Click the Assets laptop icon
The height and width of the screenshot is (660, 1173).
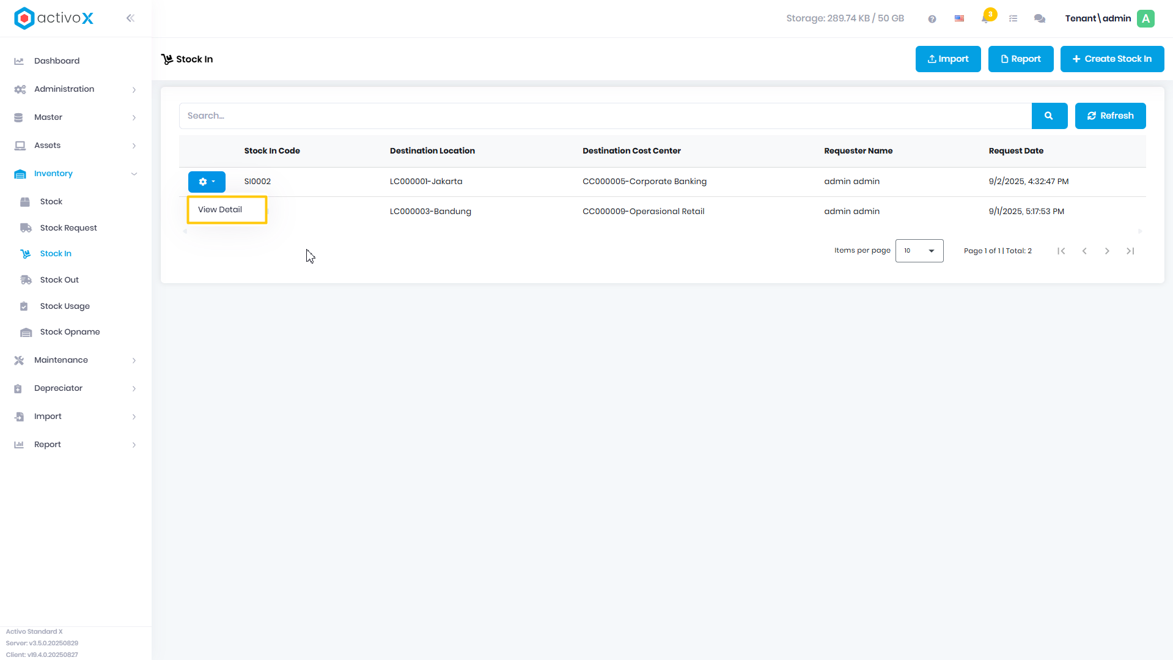click(20, 146)
